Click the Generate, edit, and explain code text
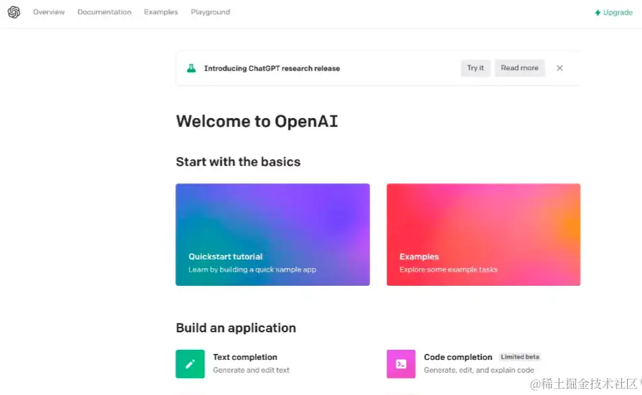The height and width of the screenshot is (395, 642). 479,370
